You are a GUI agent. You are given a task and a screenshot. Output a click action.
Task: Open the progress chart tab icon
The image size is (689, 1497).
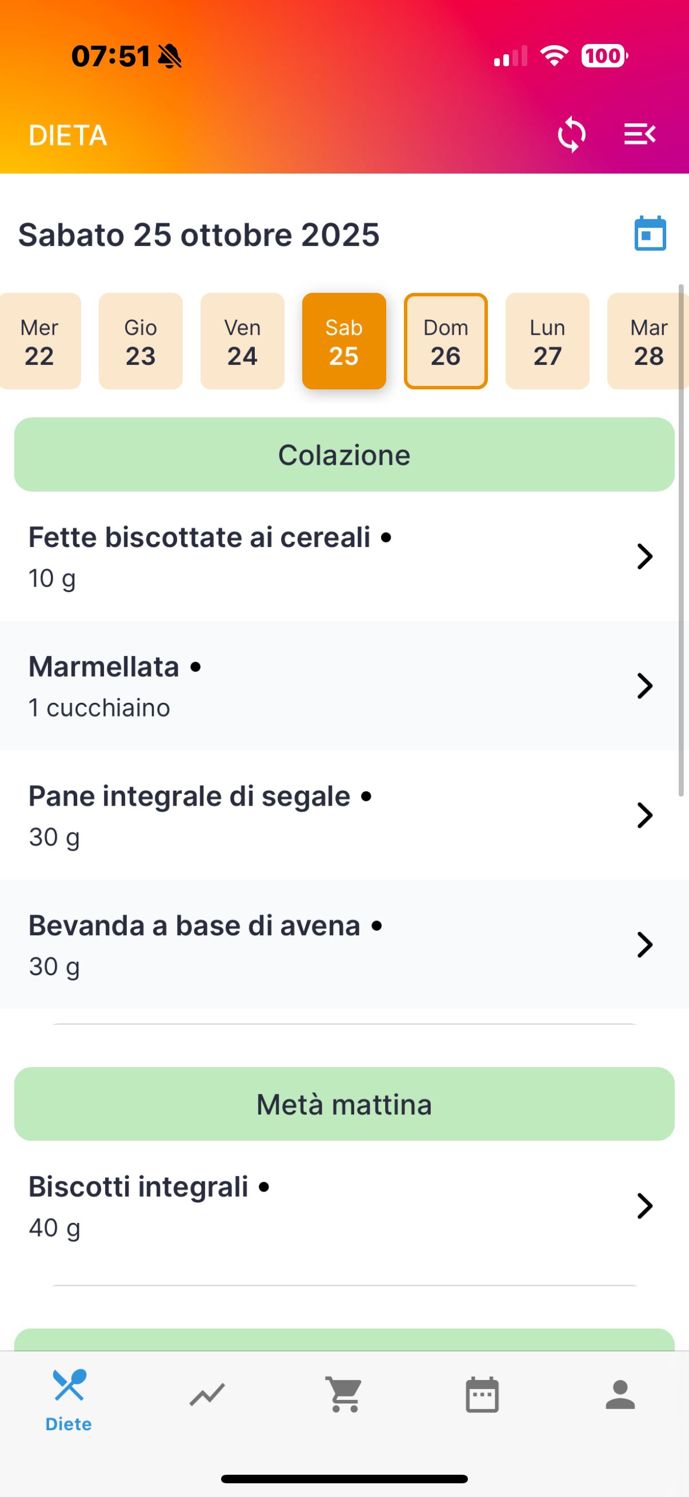tap(207, 1395)
